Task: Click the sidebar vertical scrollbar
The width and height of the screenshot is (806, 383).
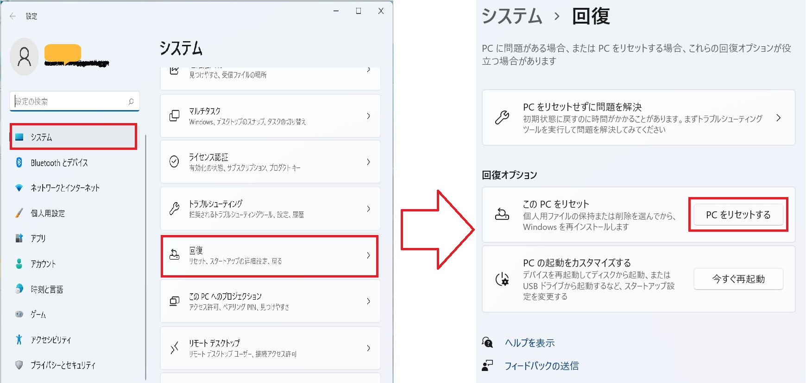Action: click(x=146, y=257)
